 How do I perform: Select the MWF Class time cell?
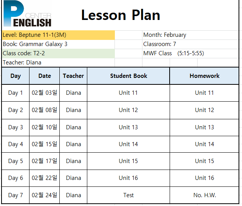tap(190, 53)
